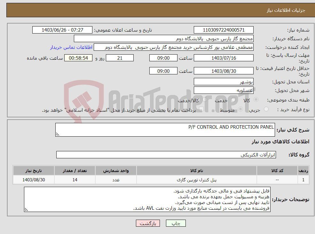Click the delivery city field عسلویه
This screenshot has height=234, width=315.
(224, 90)
